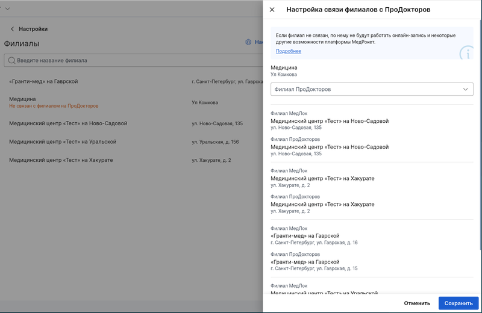Click the gear settings icon beside Филиалы

tap(248, 42)
